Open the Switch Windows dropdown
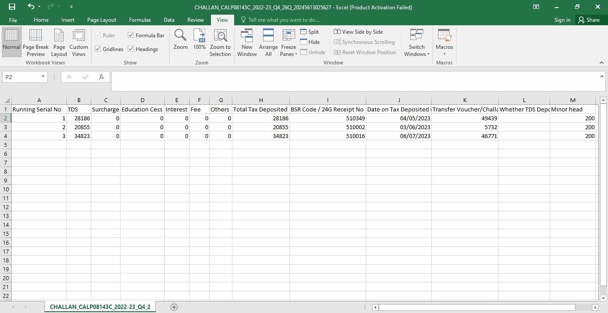 click(417, 43)
